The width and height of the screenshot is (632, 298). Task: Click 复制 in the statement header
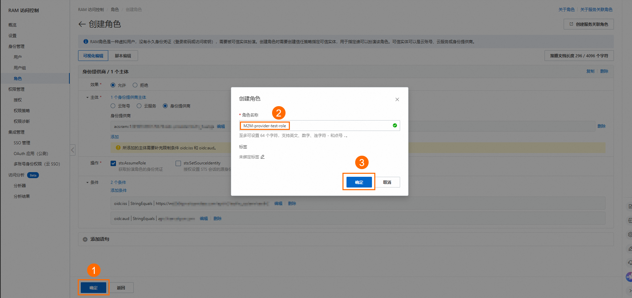point(590,71)
